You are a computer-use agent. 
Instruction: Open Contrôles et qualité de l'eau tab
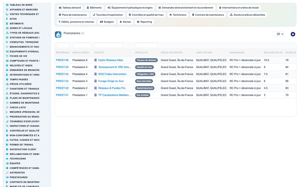coord(146,15)
